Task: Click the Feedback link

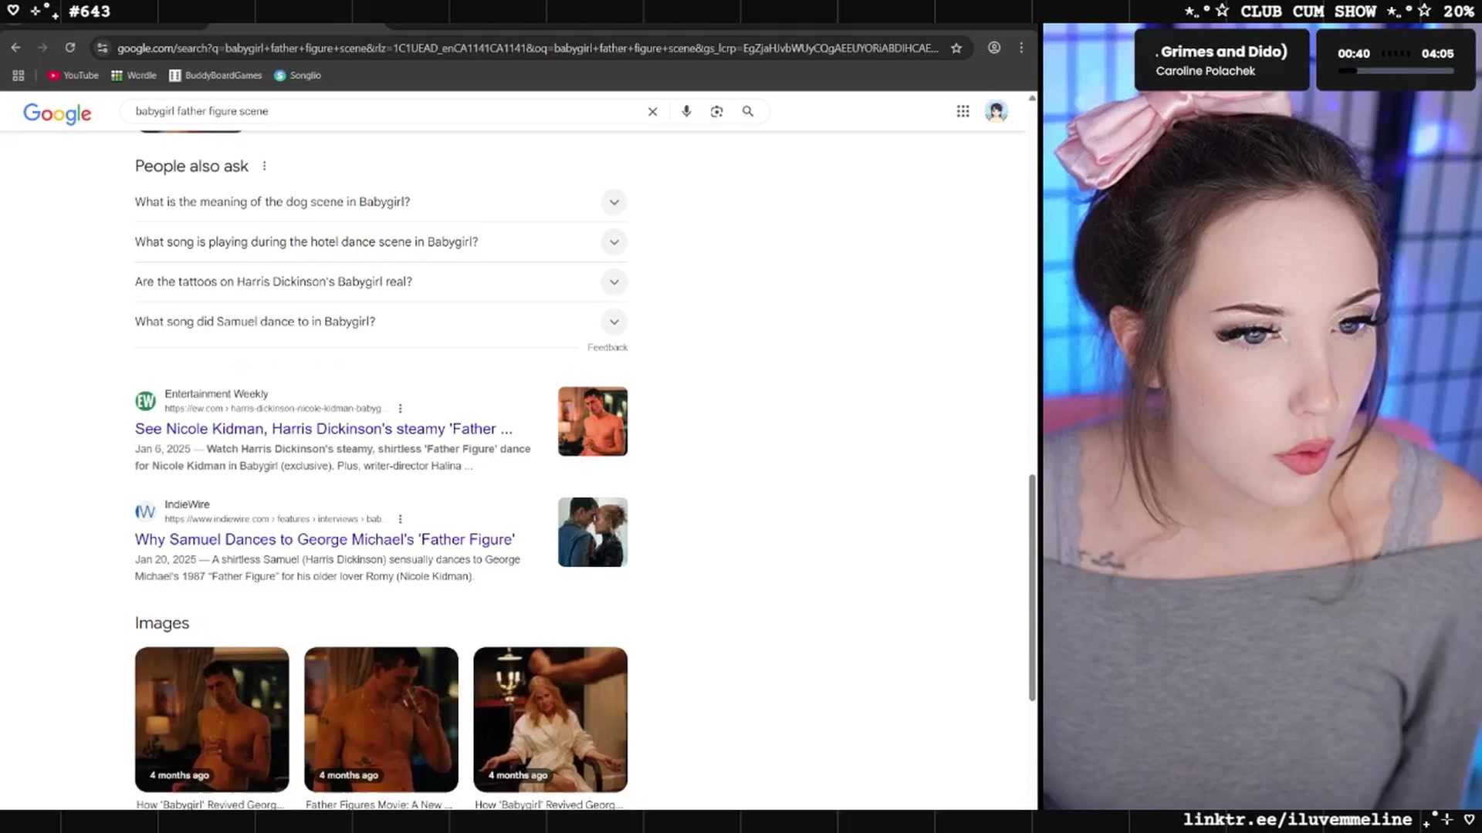Action: click(607, 348)
